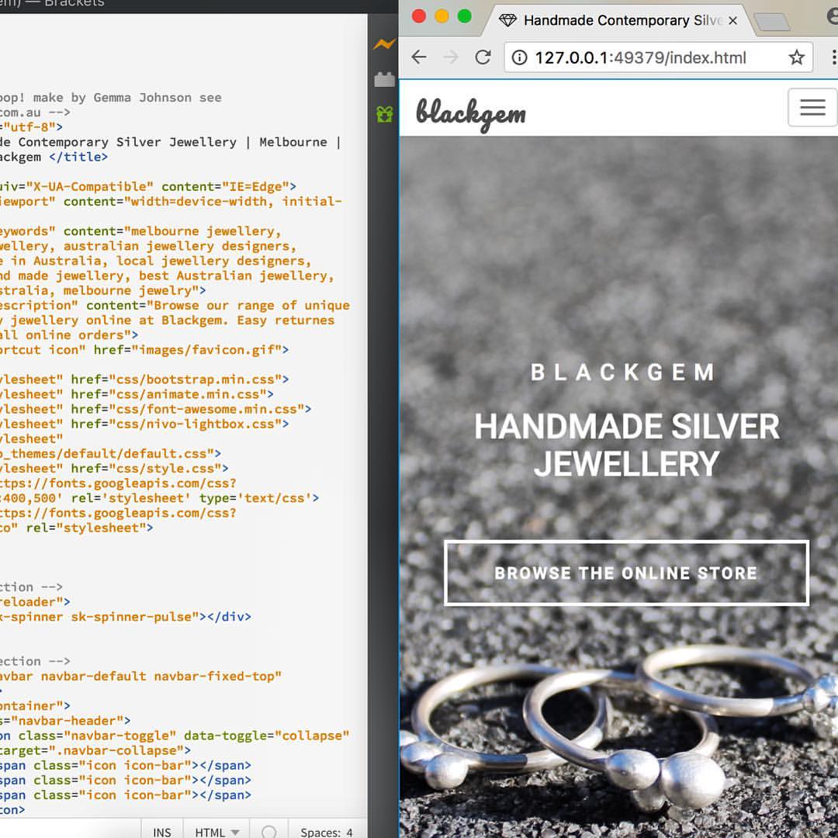Click the Chrome forward arrow
838x838 pixels.
tap(451, 57)
